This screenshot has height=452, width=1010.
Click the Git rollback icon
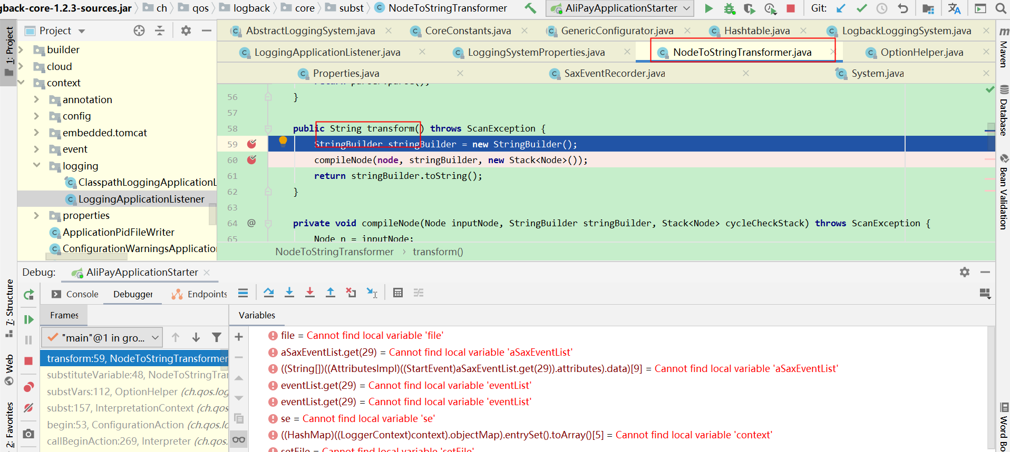click(x=903, y=8)
